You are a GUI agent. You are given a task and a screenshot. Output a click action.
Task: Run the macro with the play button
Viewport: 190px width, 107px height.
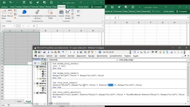71,52
